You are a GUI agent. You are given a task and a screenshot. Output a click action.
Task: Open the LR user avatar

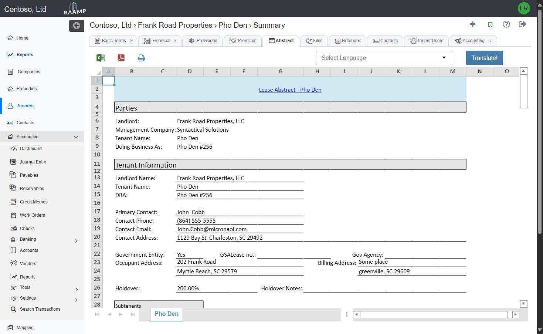[524, 8]
